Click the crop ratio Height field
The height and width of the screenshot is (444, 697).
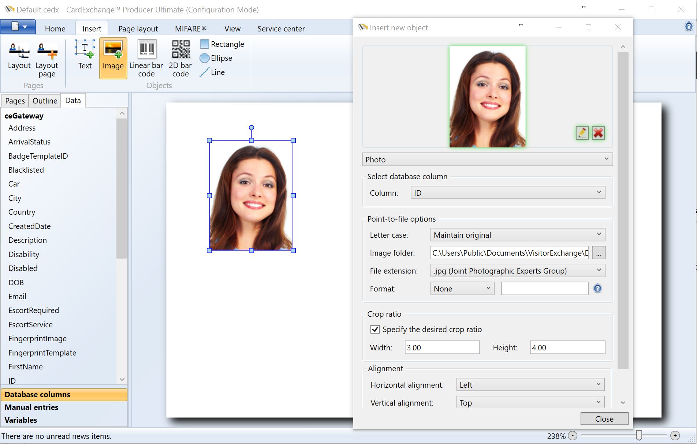(567, 347)
